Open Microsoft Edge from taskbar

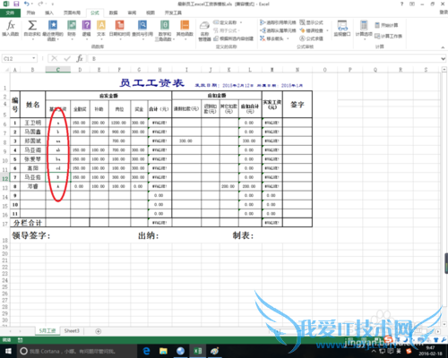pyautogui.click(x=146, y=351)
